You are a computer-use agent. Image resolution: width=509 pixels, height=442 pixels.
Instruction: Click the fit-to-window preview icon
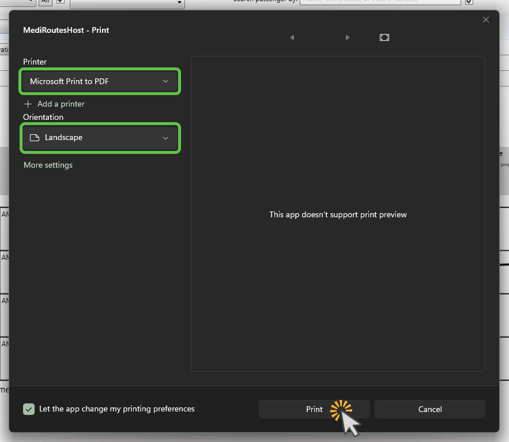(384, 37)
